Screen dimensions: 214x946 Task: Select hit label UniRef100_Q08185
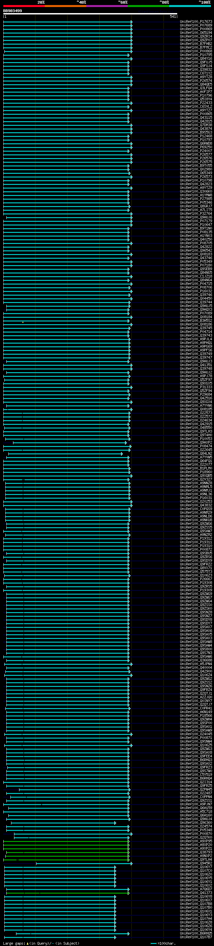196,409
